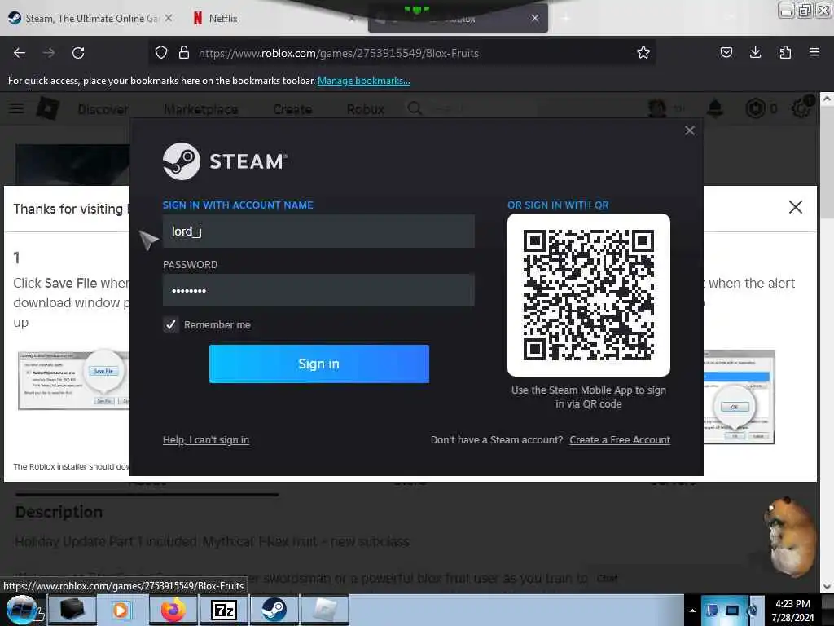
Task: Click the Roblox search magnifier icon
Action: [x=415, y=108]
